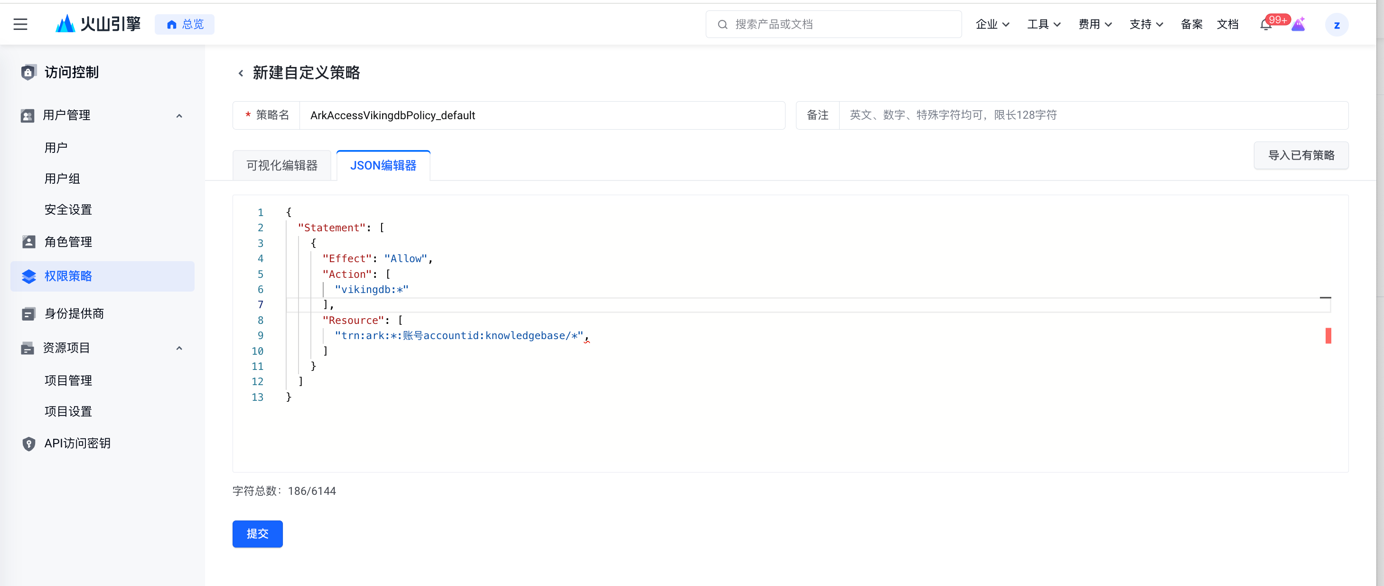Open the 费用 dropdown menu
The width and height of the screenshot is (1384, 586).
tap(1094, 24)
